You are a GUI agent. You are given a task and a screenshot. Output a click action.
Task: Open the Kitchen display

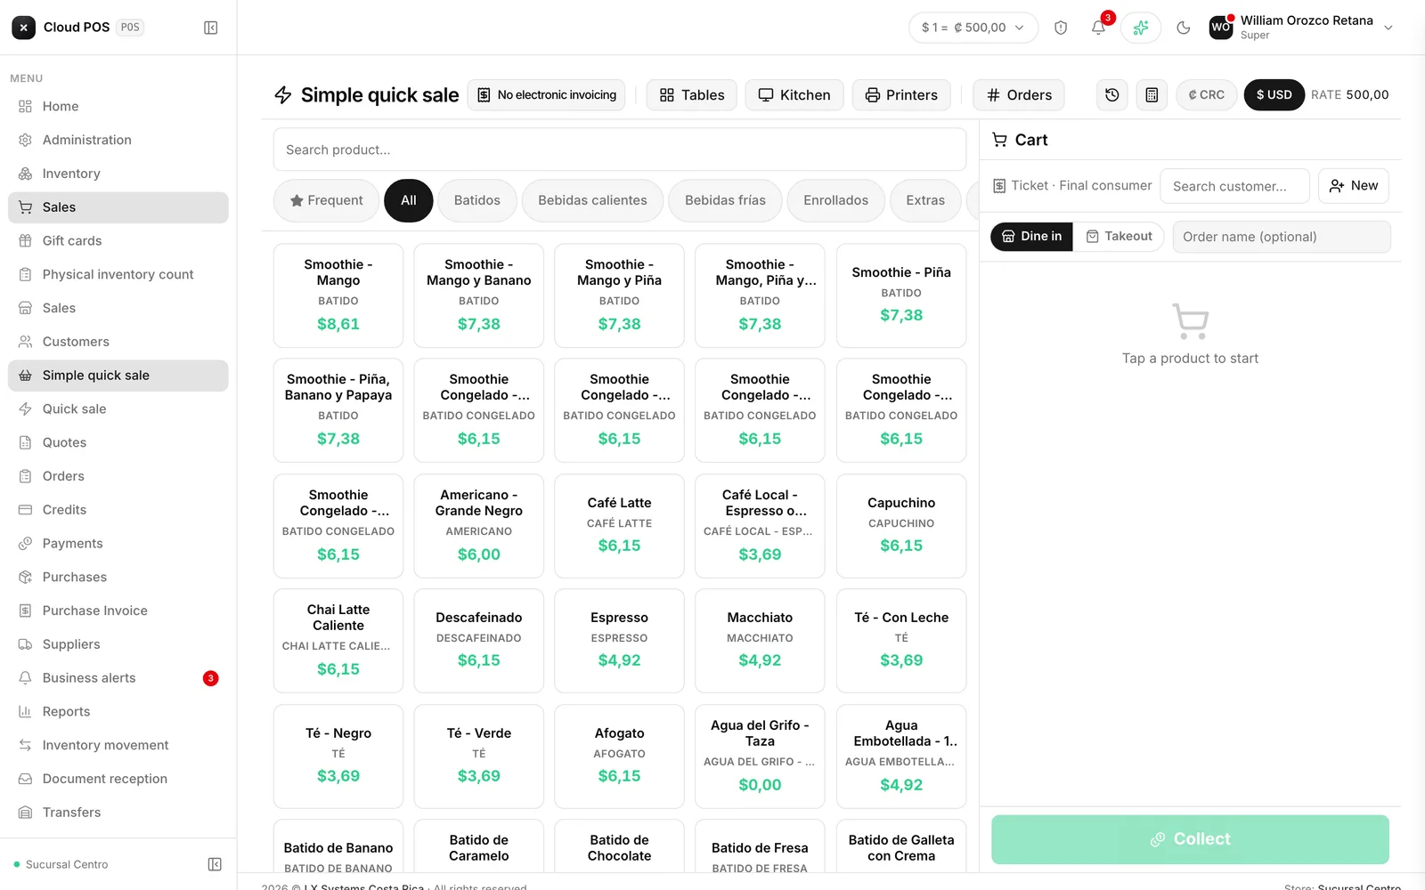pos(794,95)
